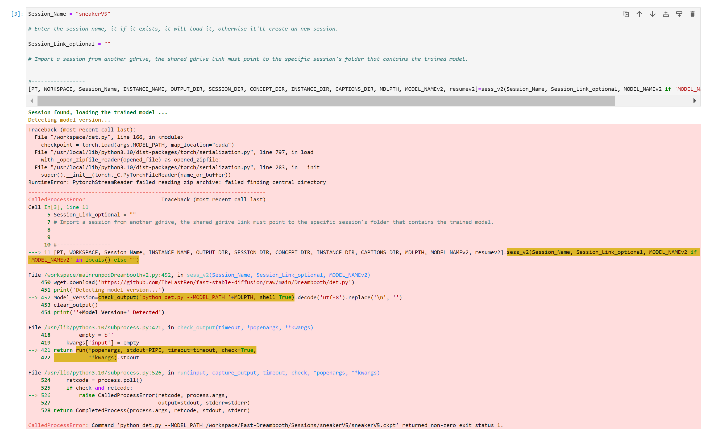Screen dimensions: 706x434
Task: Move the cell up
Action: 639,14
